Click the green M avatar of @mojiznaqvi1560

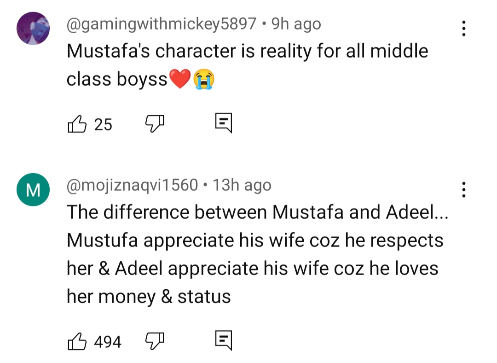coord(32,190)
